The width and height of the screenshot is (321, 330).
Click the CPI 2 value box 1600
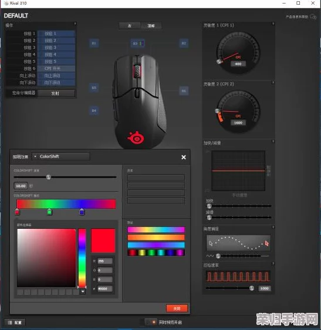(x=238, y=123)
